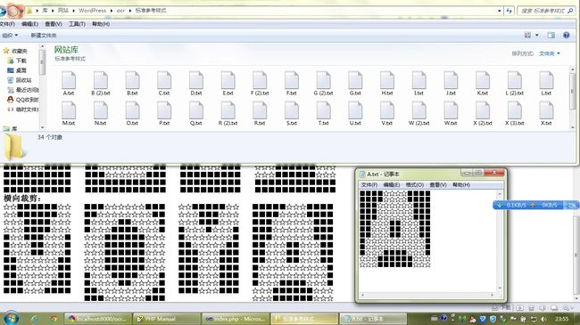Click the Explorer forward navigation button
Image resolution: width=580 pixels, height=325 pixels.
tap(12, 11)
